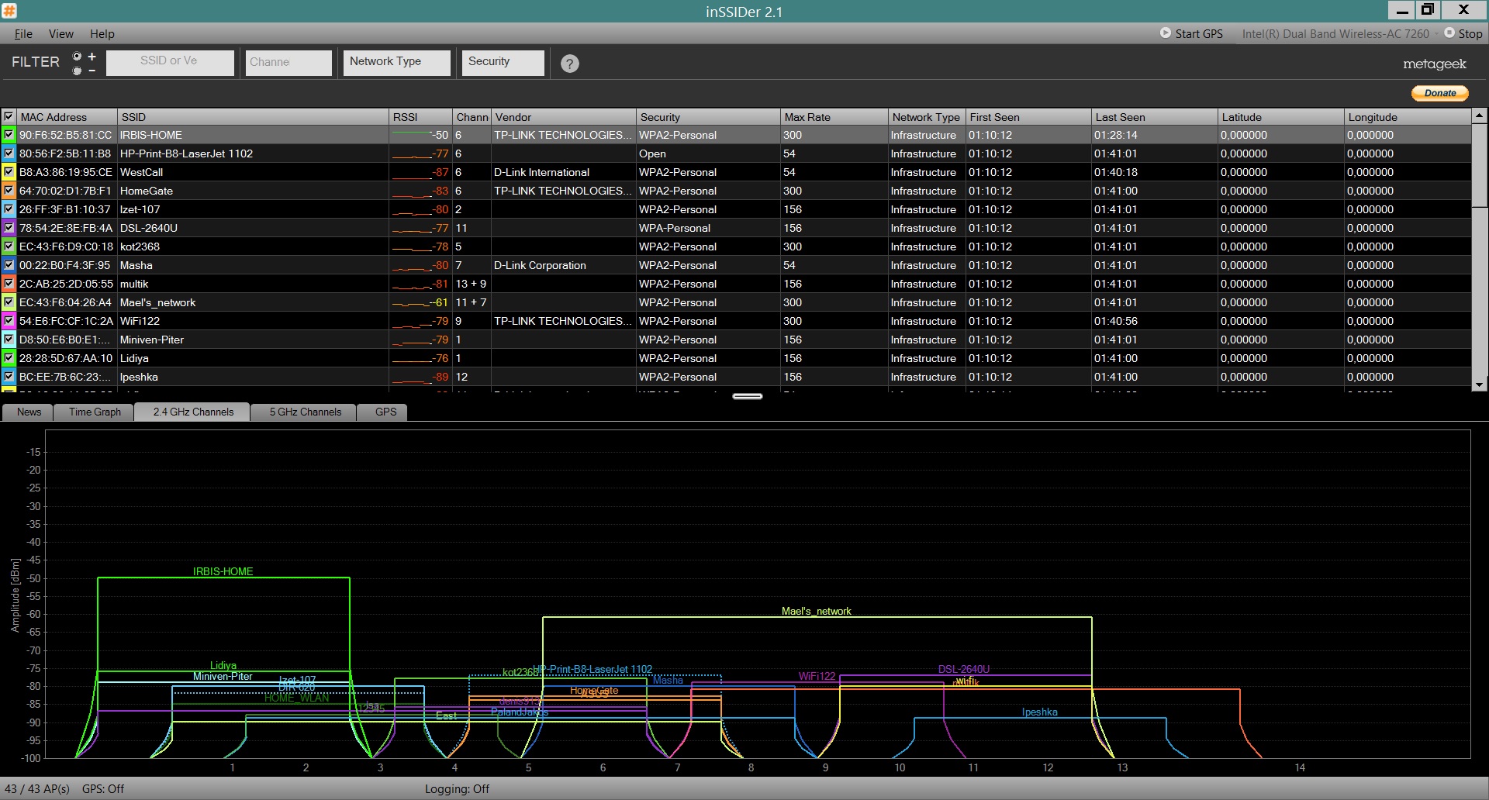
Task: Click the metageek logo
Action: (x=1434, y=64)
